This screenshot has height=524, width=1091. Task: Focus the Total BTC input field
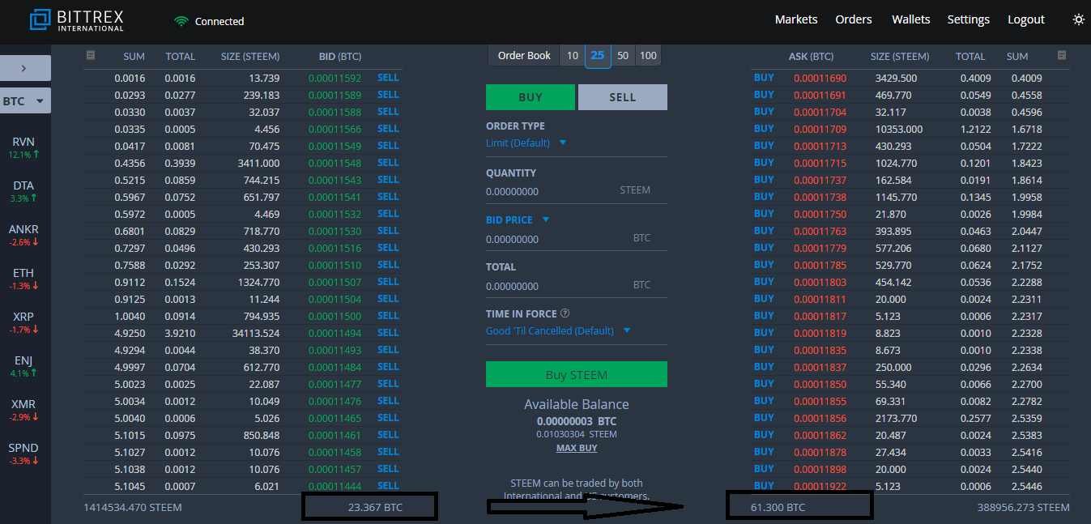click(x=577, y=286)
